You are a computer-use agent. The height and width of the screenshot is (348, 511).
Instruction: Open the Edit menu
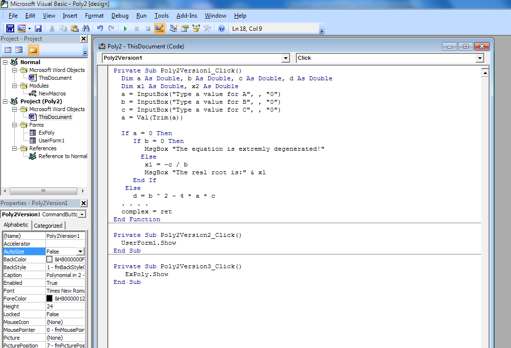coord(30,16)
